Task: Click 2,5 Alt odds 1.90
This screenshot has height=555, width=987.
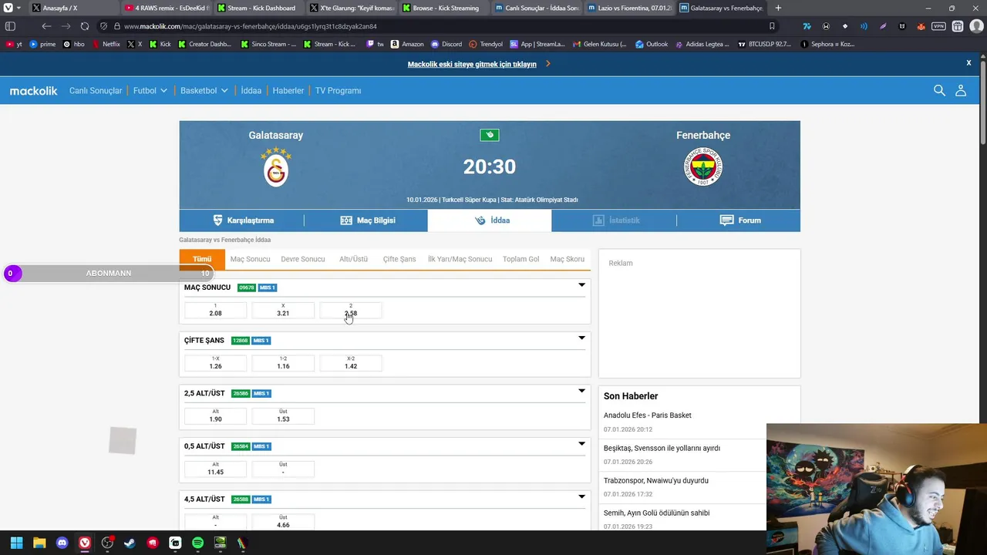Action: [x=215, y=416]
